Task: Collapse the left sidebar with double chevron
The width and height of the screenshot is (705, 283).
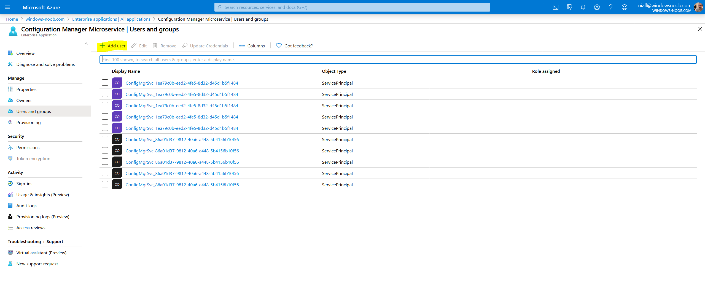Action: click(87, 44)
